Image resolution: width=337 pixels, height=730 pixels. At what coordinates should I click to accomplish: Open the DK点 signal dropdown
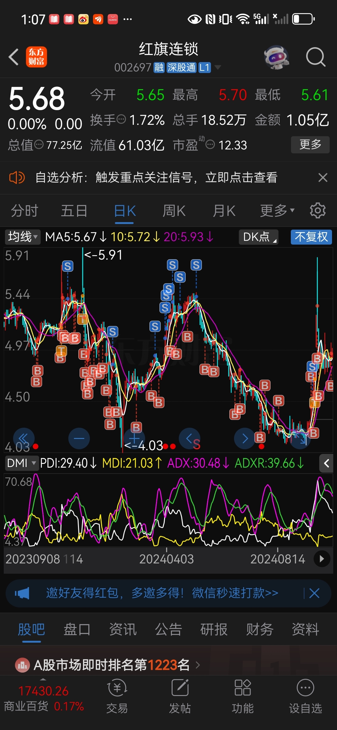click(259, 237)
